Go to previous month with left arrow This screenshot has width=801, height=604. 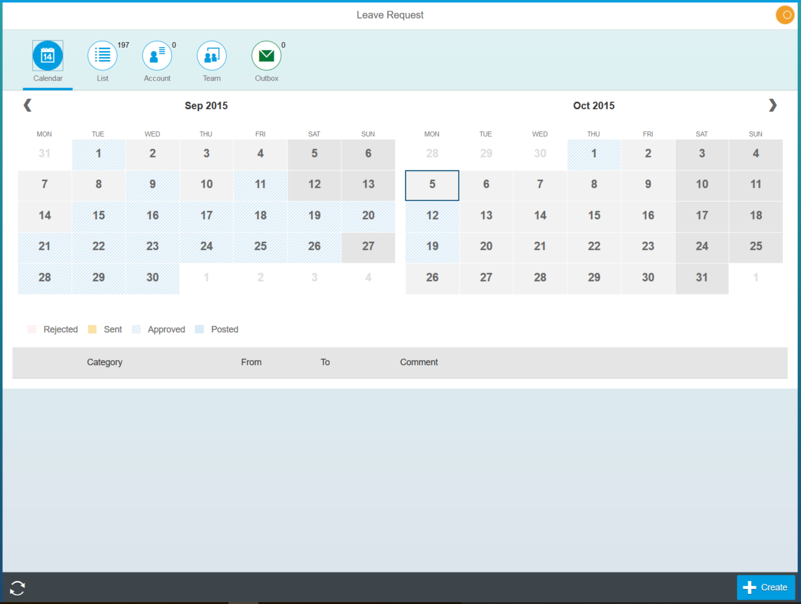[x=27, y=105]
